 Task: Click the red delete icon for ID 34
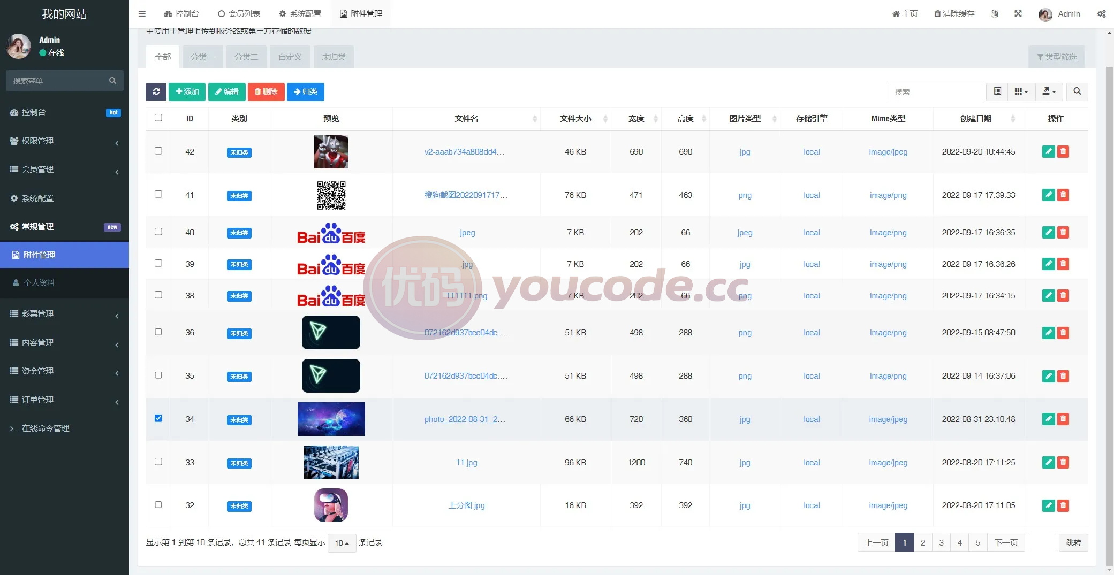(1063, 419)
